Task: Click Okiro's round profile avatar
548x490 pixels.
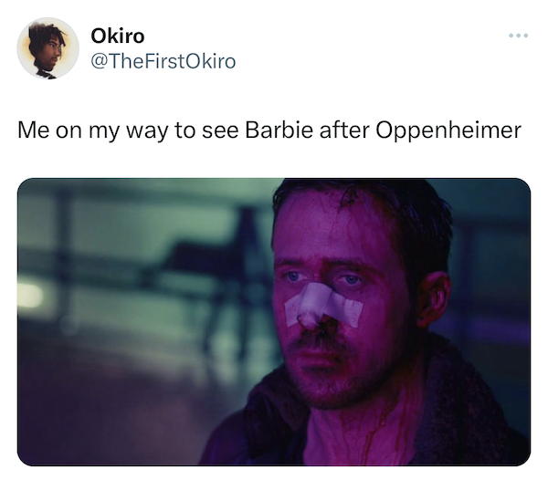Action: tap(47, 48)
